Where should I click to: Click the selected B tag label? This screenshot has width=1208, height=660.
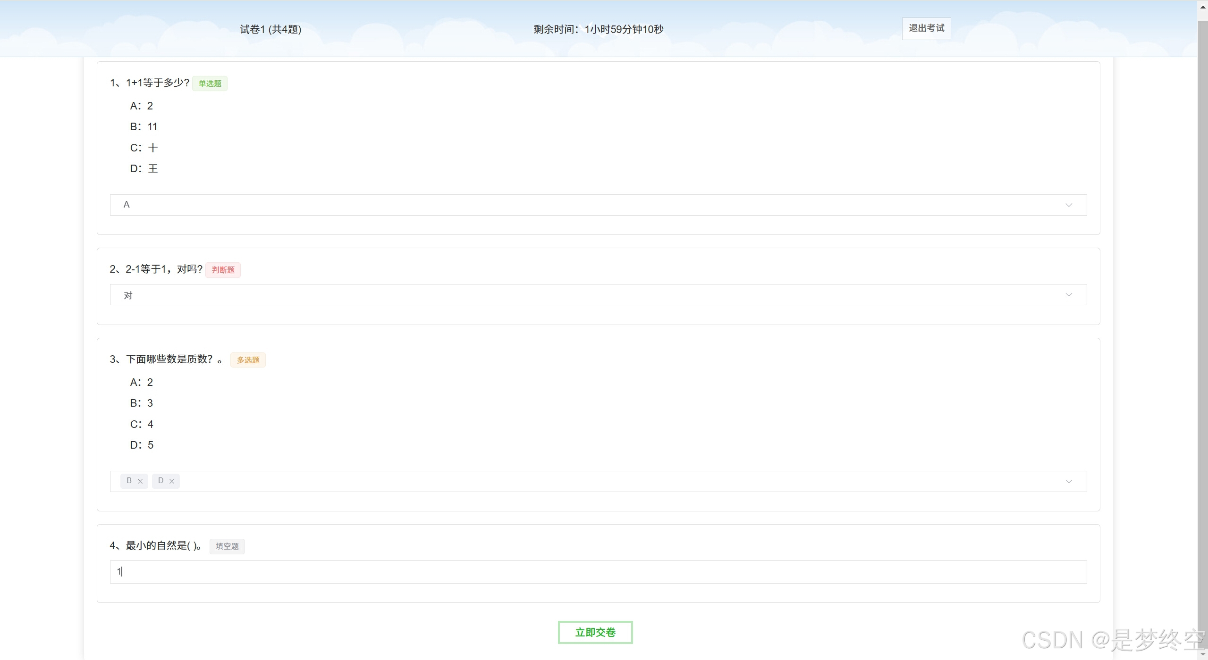[x=129, y=481]
